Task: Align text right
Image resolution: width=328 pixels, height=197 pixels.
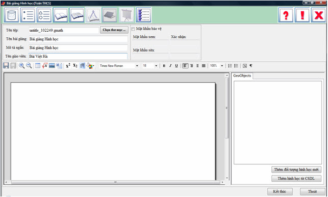Action: tap(191, 66)
